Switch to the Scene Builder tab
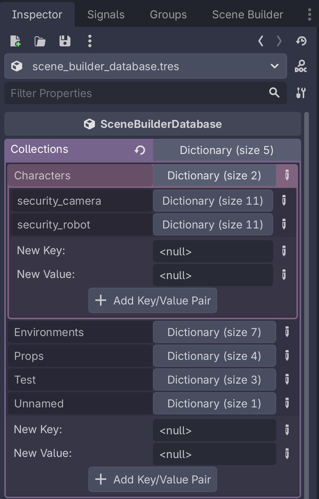 pyautogui.click(x=247, y=14)
